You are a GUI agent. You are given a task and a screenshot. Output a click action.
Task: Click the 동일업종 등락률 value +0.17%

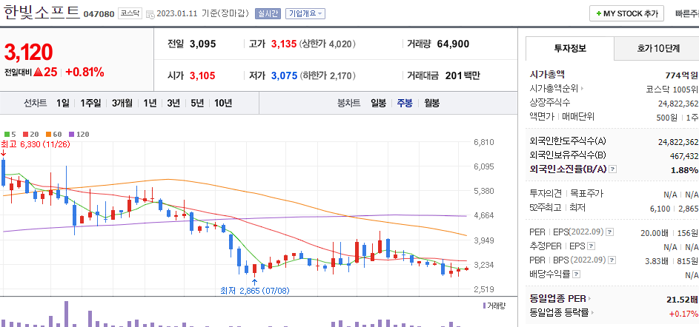(x=683, y=313)
